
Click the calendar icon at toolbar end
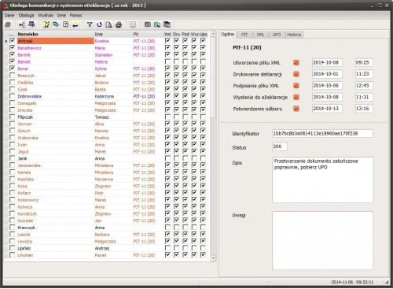[x=167, y=24]
